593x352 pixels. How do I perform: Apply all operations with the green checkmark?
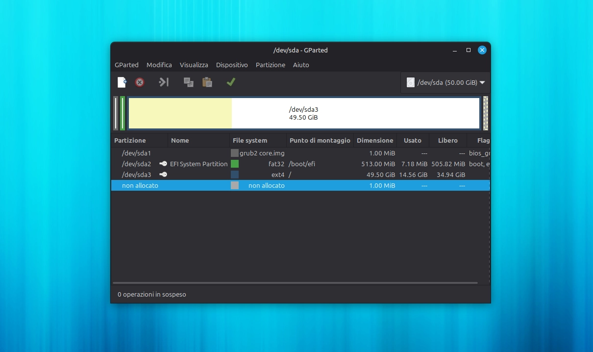point(231,82)
